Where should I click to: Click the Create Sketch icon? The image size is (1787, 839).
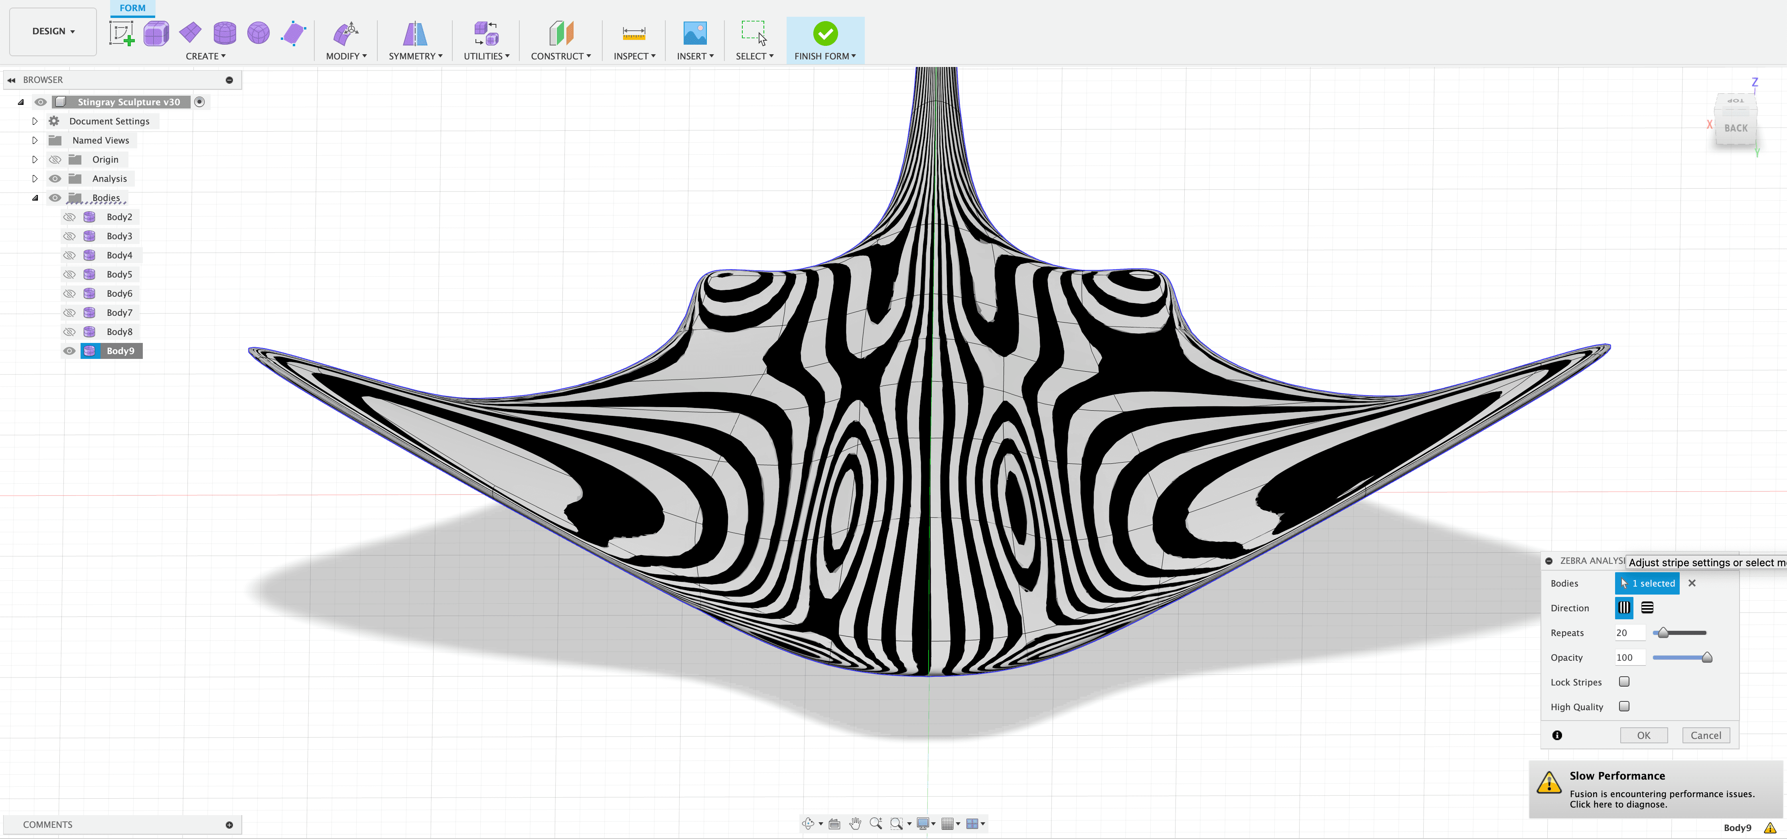[x=121, y=33]
